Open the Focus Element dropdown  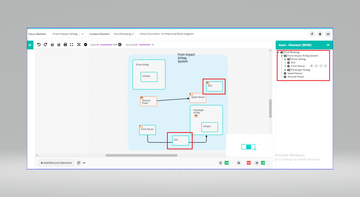point(68,34)
